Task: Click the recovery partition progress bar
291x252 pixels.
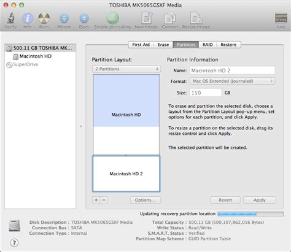Action: click(x=250, y=214)
